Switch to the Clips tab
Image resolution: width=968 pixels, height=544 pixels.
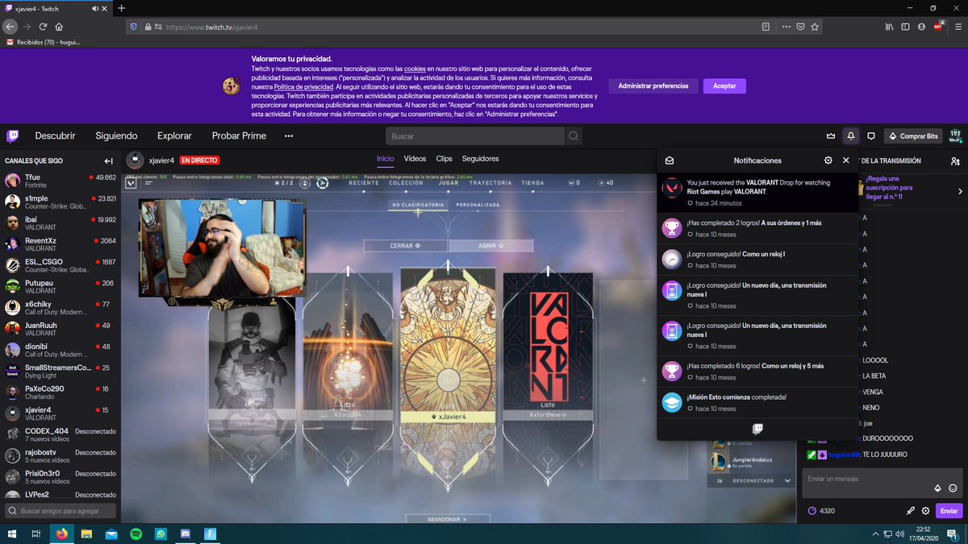click(x=444, y=159)
